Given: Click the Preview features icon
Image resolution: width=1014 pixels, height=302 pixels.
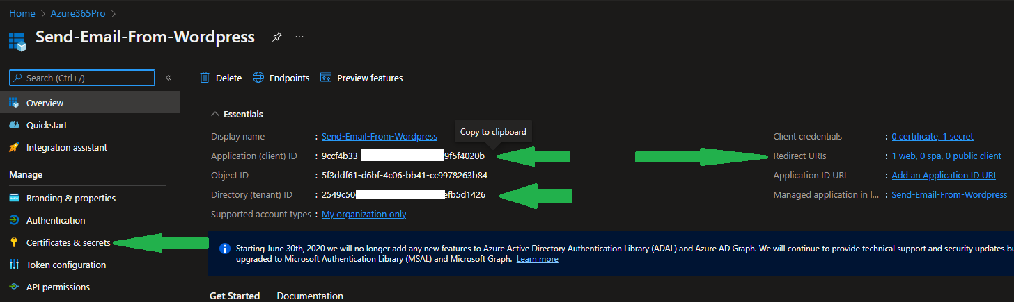Looking at the screenshot, I should coord(326,77).
